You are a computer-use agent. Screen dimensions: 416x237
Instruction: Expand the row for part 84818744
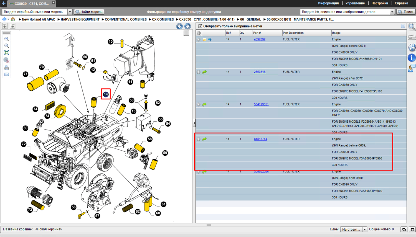199,139
